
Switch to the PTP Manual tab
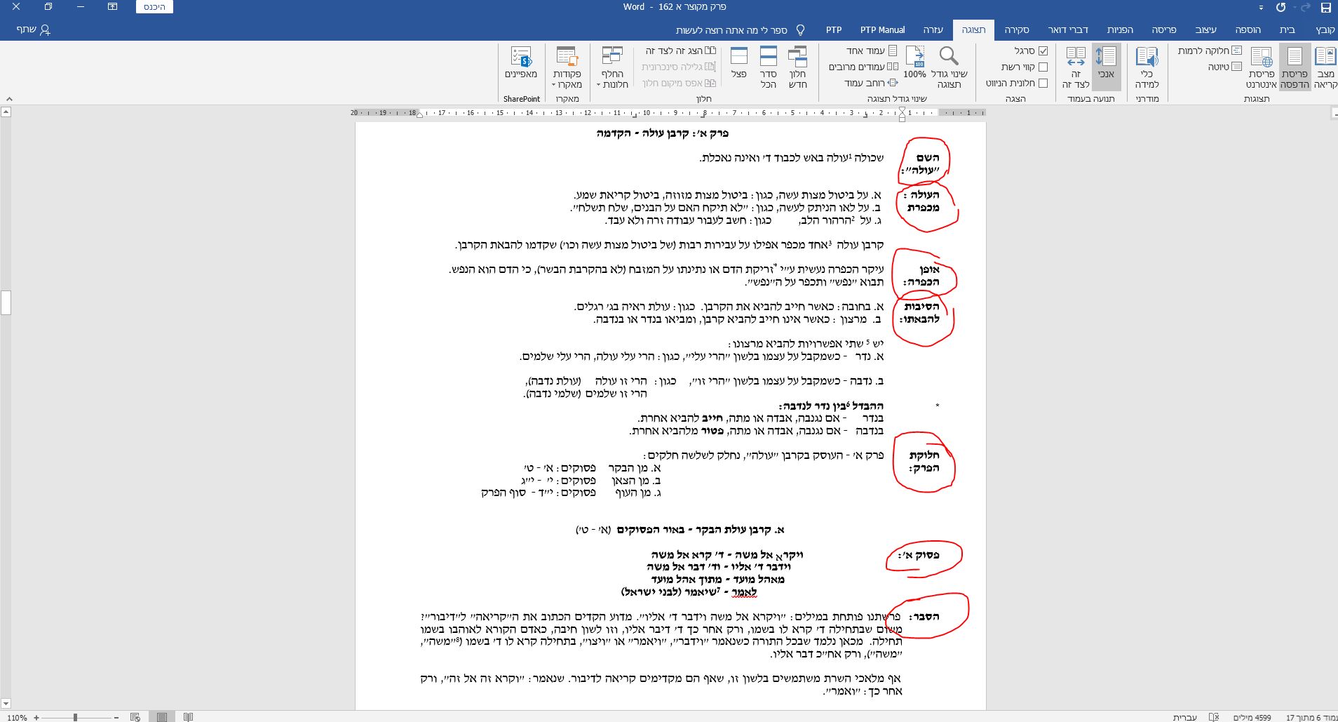tap(882, 29)
